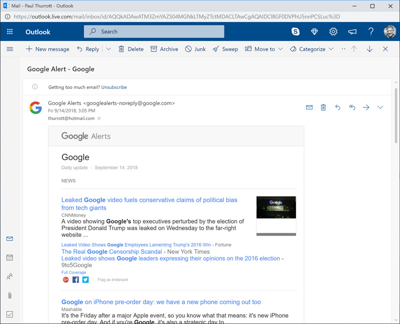Open the Skype icon in header

coord(295,31)
